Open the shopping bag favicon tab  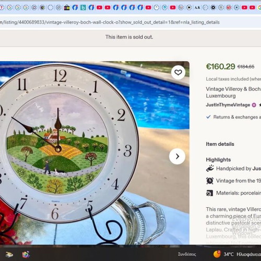point(67,7)
